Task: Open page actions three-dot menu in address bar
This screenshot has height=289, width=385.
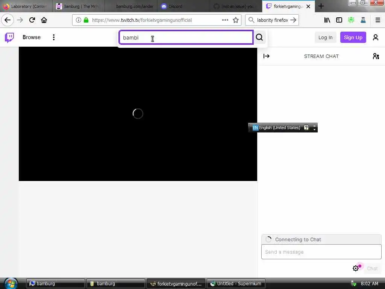Action: pos(225,20)
